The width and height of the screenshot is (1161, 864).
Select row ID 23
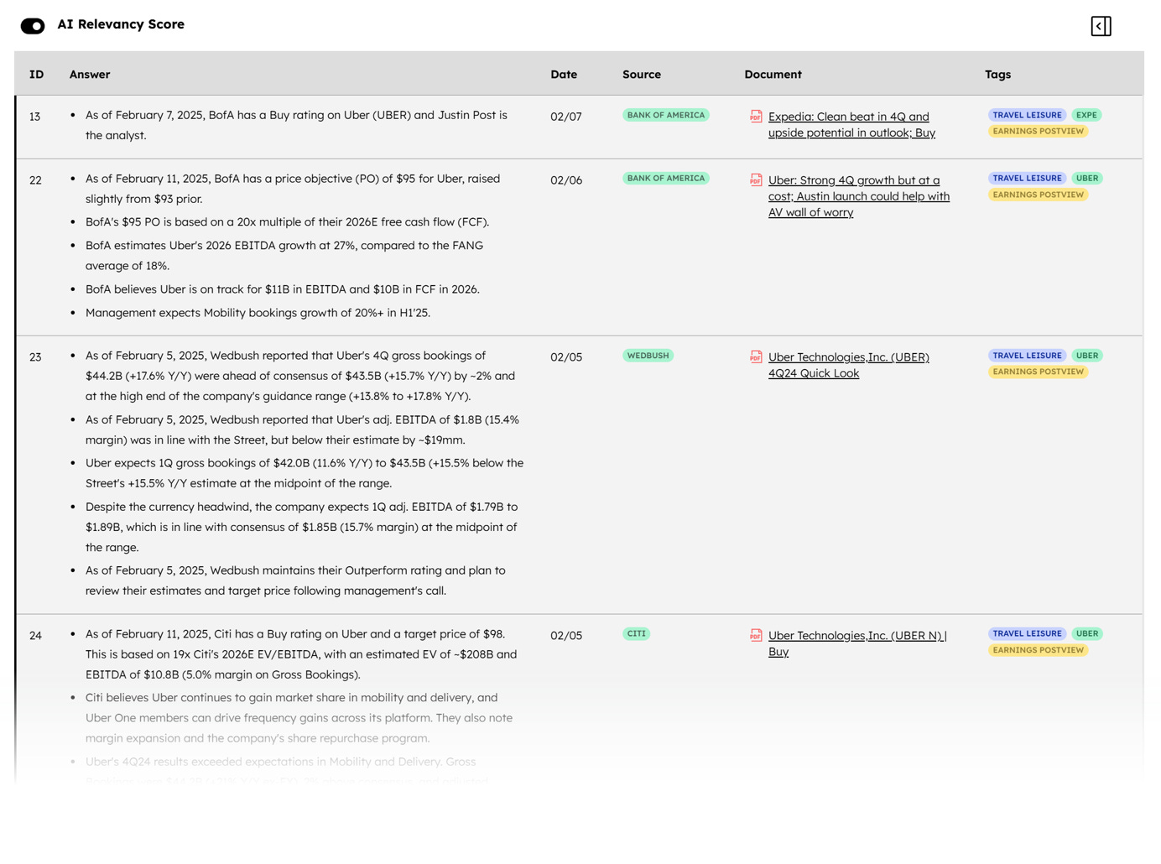(35, 357)
